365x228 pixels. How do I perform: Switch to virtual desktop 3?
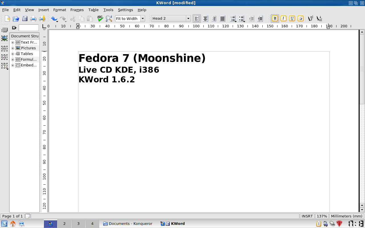coord(78,224)
